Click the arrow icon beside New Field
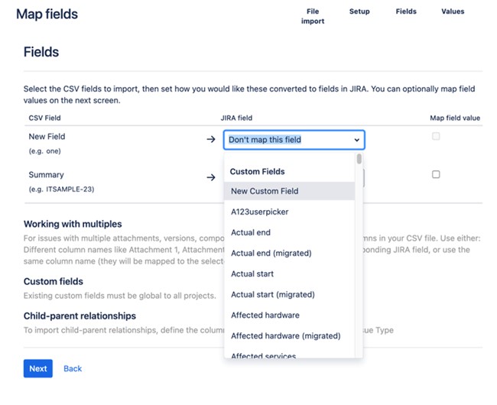Screen dimensions: 497x405 (x=211, y=139)
